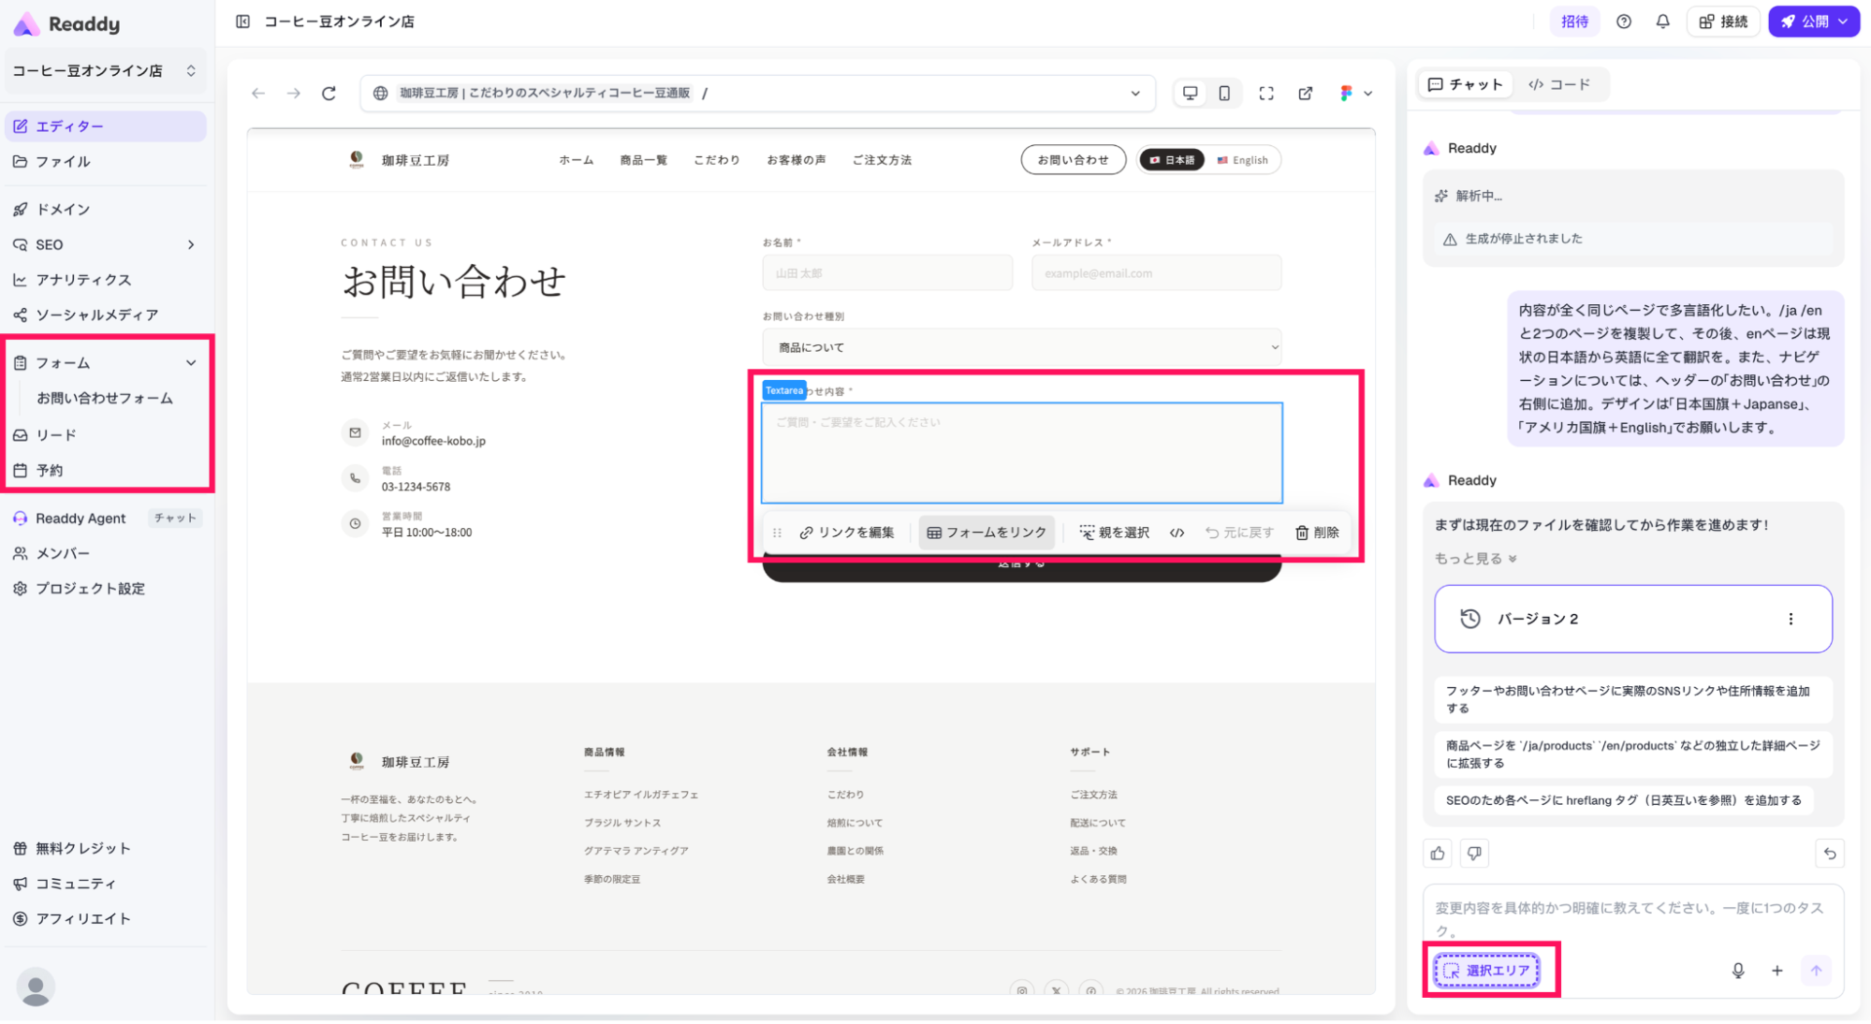Expand もっと見る in chat response
1871x1024 pixels.
[1475, 559]
